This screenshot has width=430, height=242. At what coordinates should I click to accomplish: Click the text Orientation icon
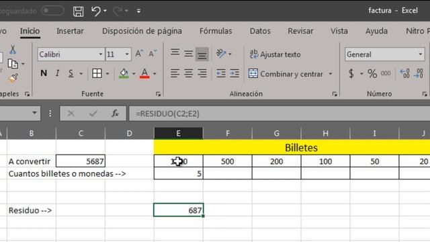click(221, 54)
